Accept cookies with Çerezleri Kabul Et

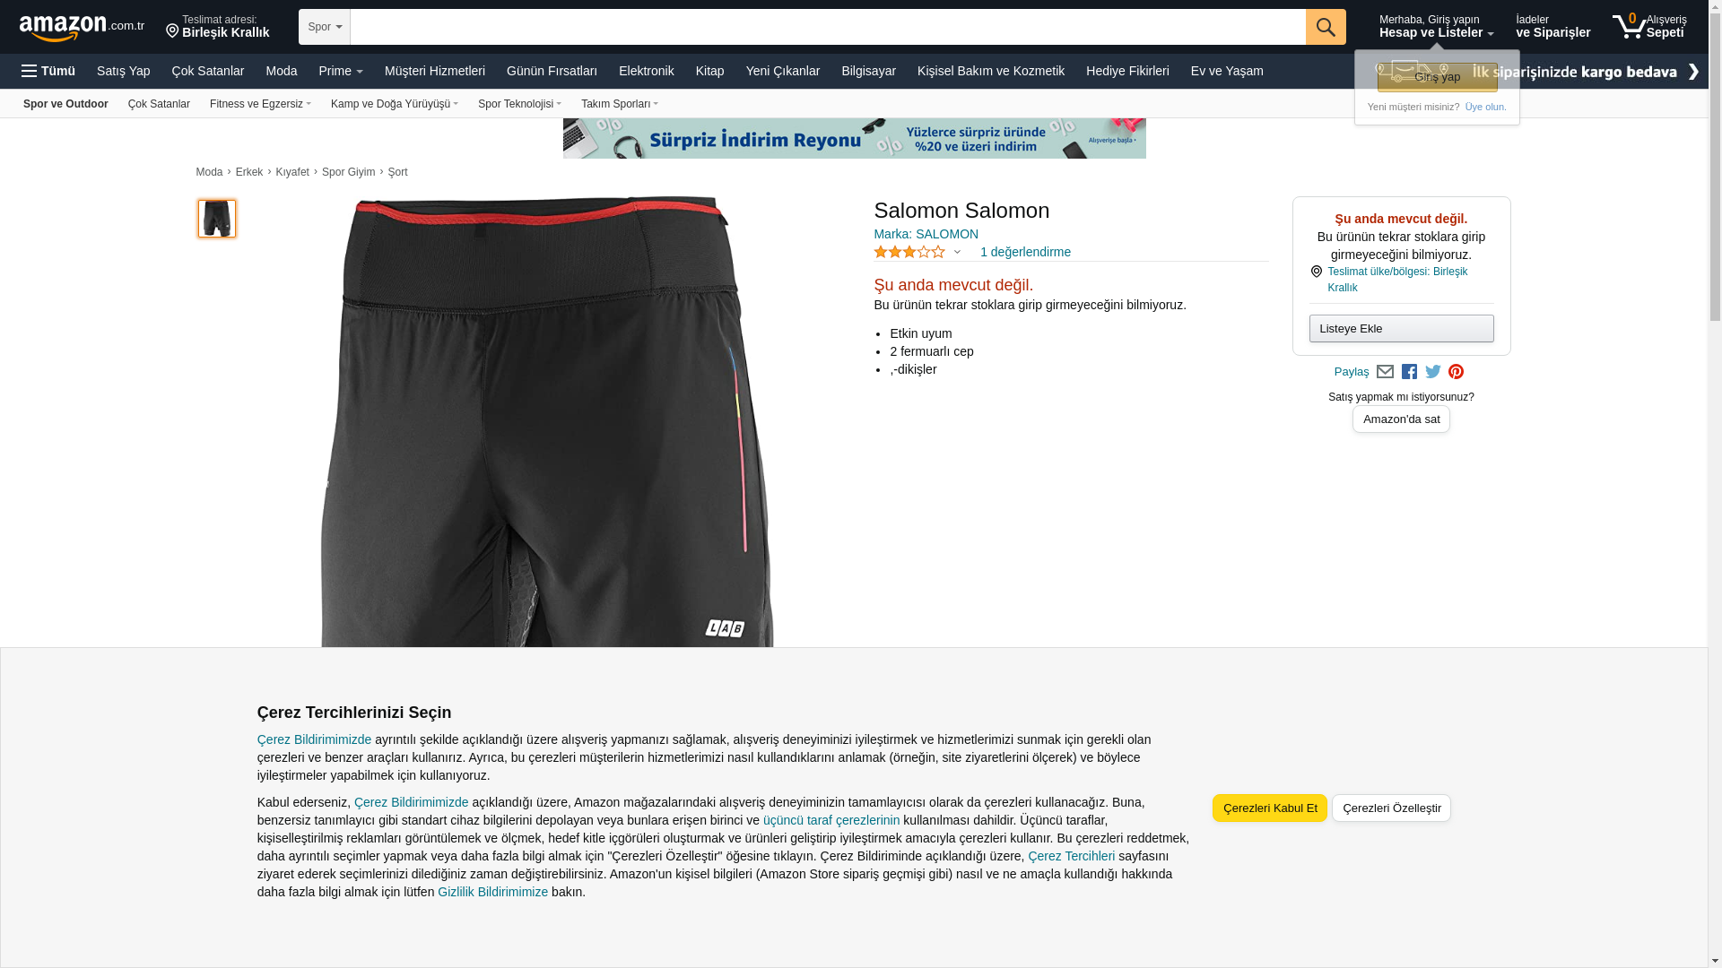[1270, 808]
